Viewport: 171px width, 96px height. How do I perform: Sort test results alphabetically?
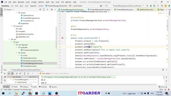(x=17, y=74)
